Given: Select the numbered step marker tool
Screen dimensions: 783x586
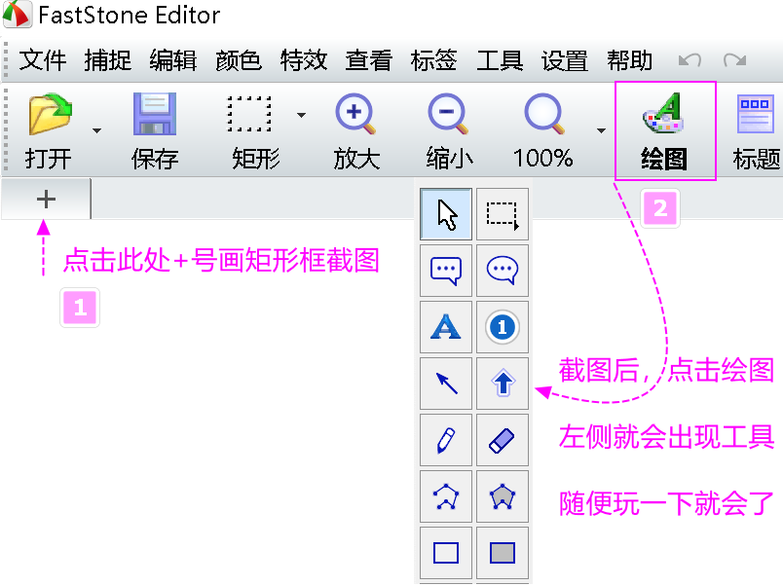Looking at the screenshot, I should pos(503,327).
